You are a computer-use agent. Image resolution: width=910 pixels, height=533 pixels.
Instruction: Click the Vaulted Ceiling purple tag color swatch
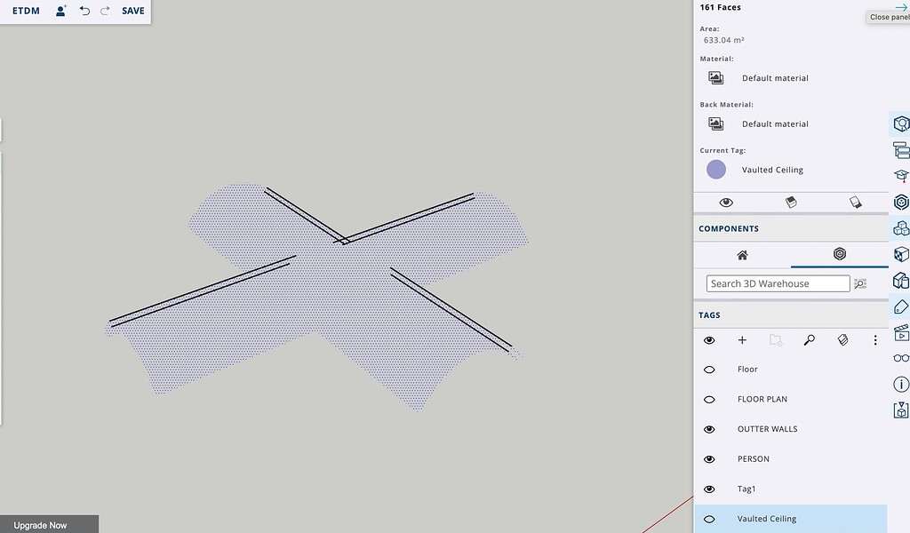(716, 169)
